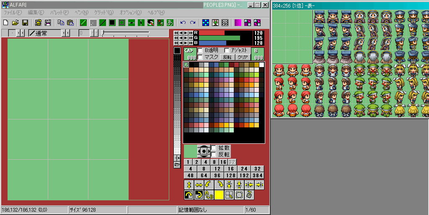This screenshot has height=215, width=429.
Task: Select the green pencil freehand tool
Action: click(83, 23)
